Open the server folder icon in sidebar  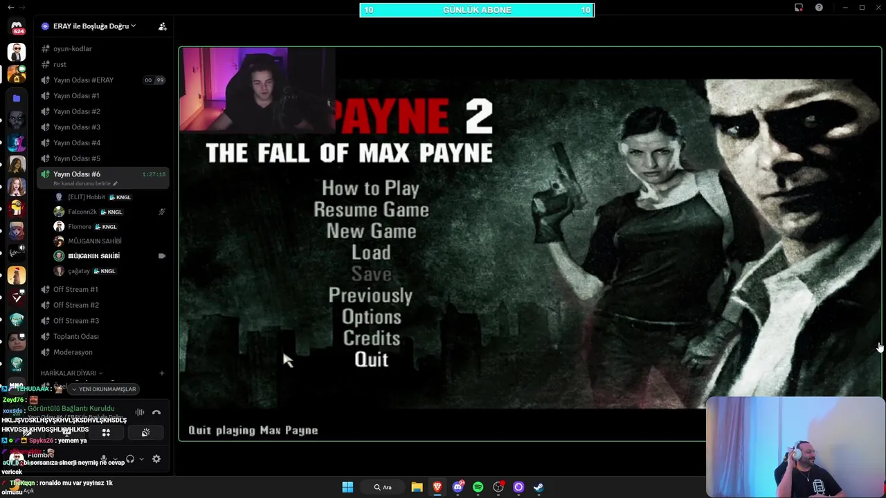point(17,98)
